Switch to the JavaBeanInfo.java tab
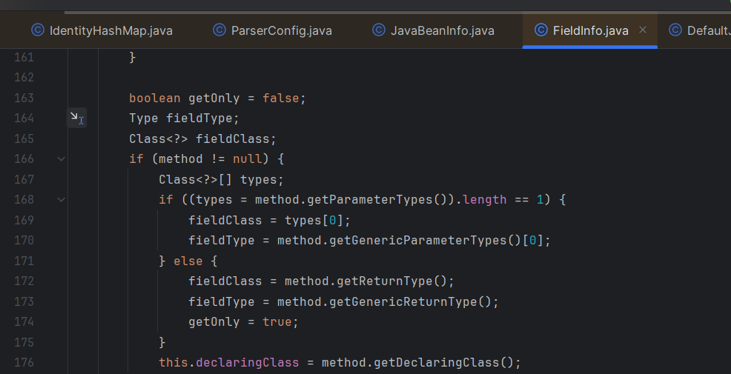Viewport: 731px width, 374px height. pos(443,30)
